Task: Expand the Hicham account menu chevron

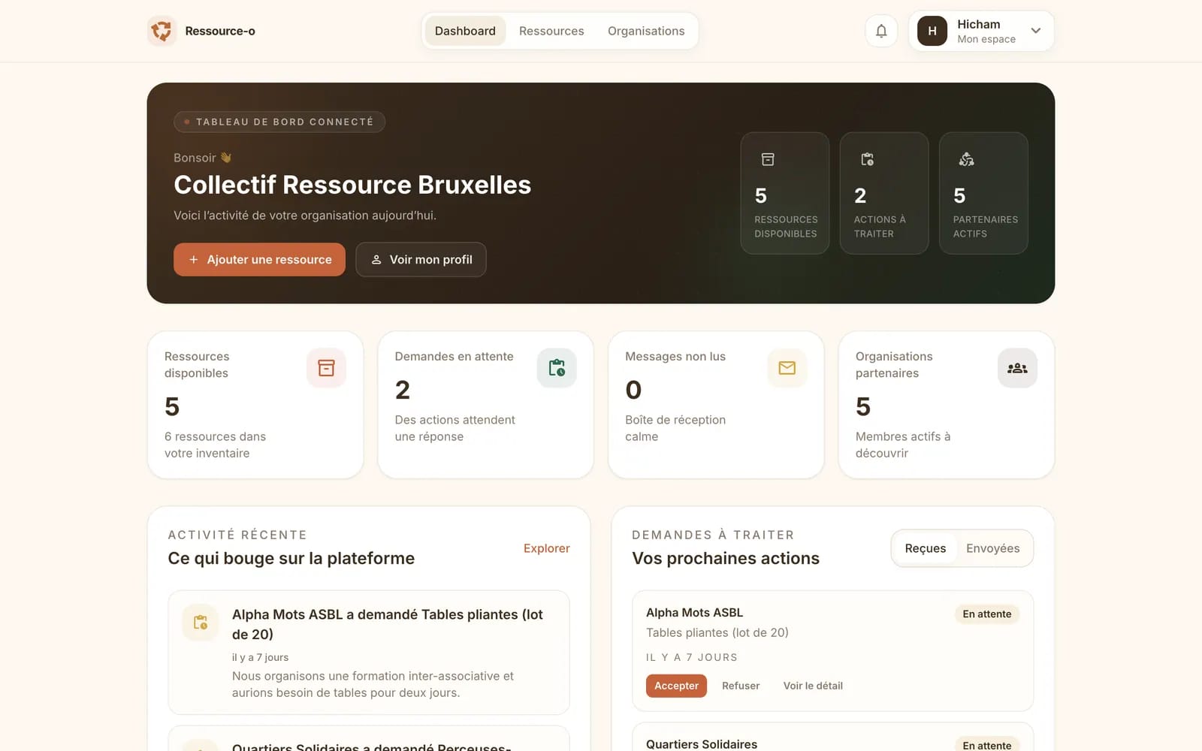Action: 1036,31
